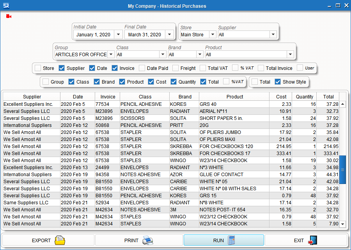The image size is (351, 250).
Task: Uncheck the Supplier checkbox
Action: (x=62, y=68)
